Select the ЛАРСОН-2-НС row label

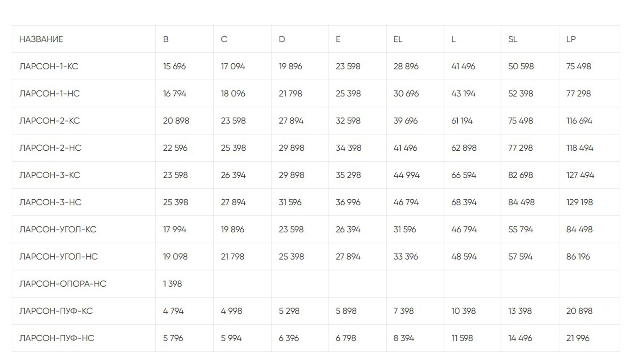(50, 148)
